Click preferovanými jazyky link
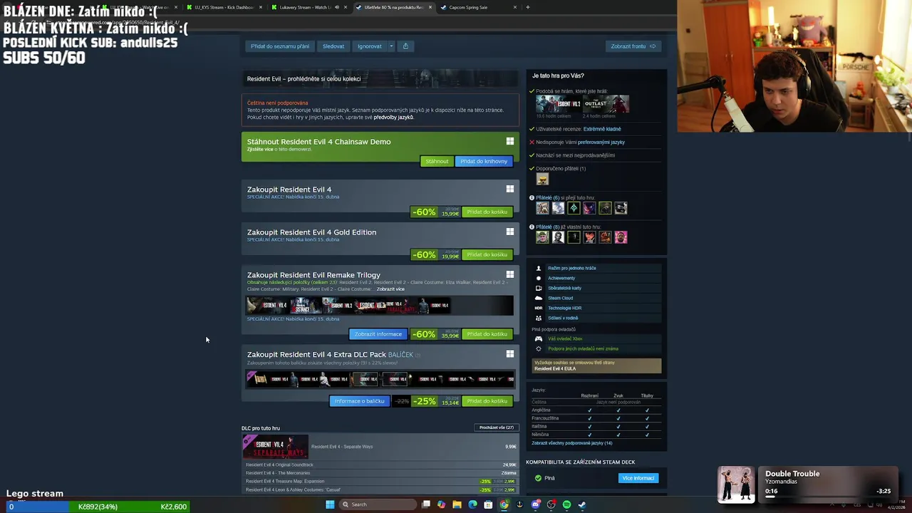The image size is (912, 513). pyautogui.click(x=601, y=142)
